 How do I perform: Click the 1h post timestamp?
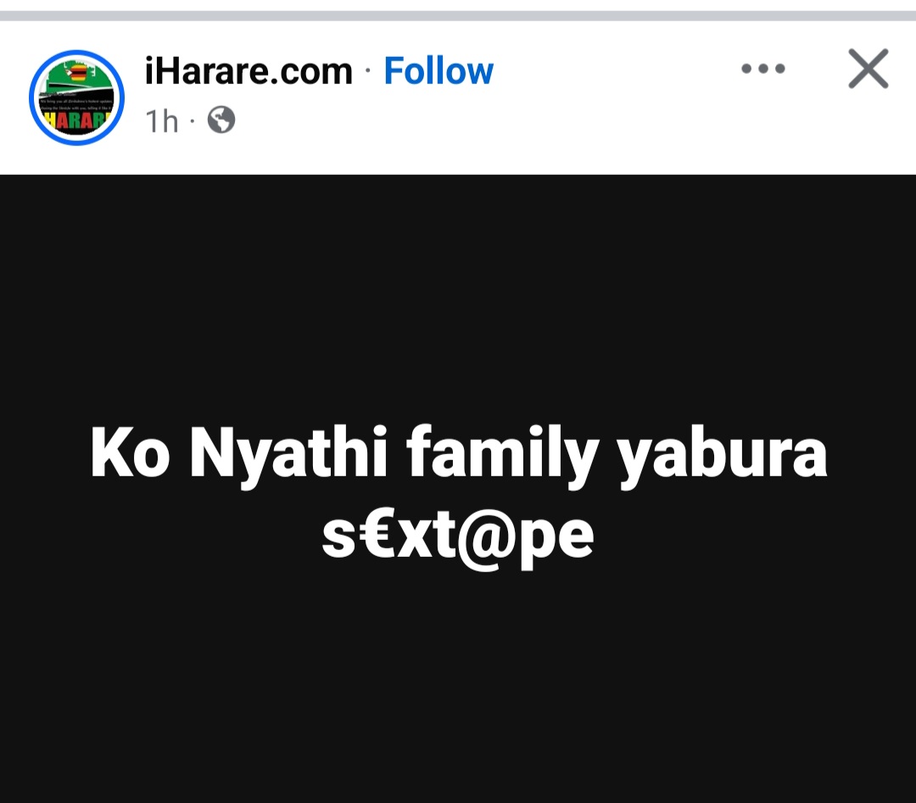(162, 121)
